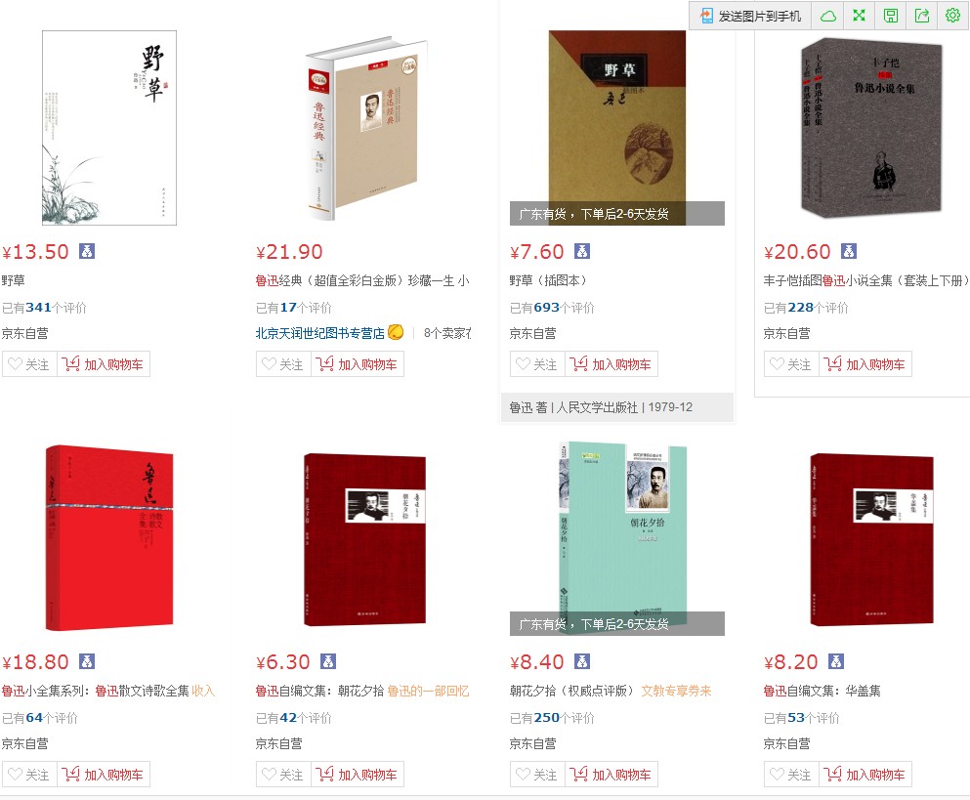
Task: Click the 8个卖家 sellers link
Action: pos(447,333)
